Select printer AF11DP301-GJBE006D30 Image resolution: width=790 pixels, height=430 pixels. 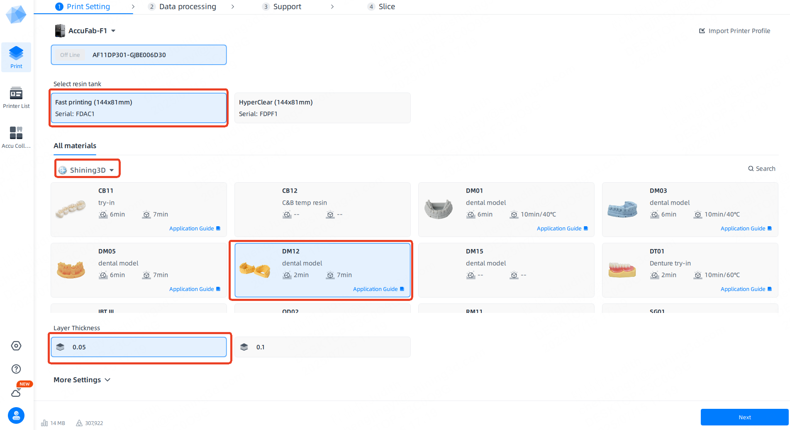139,55
